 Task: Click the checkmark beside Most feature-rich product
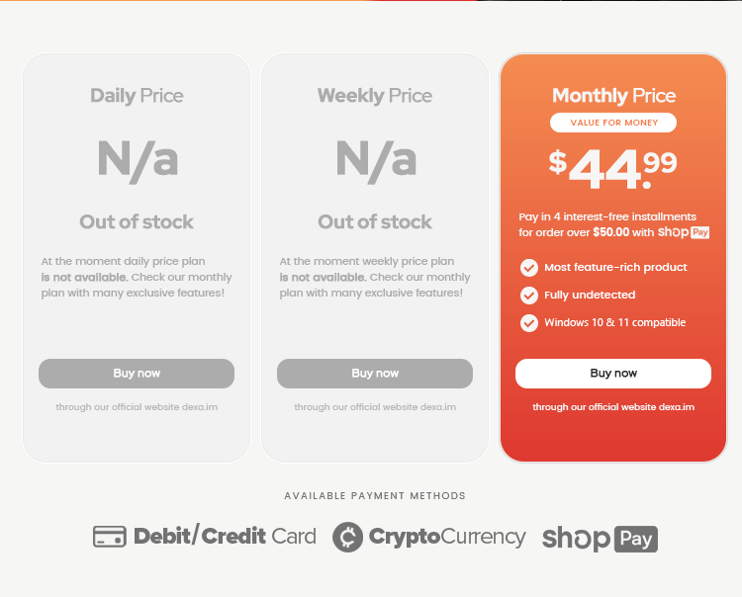pos(529,268)
